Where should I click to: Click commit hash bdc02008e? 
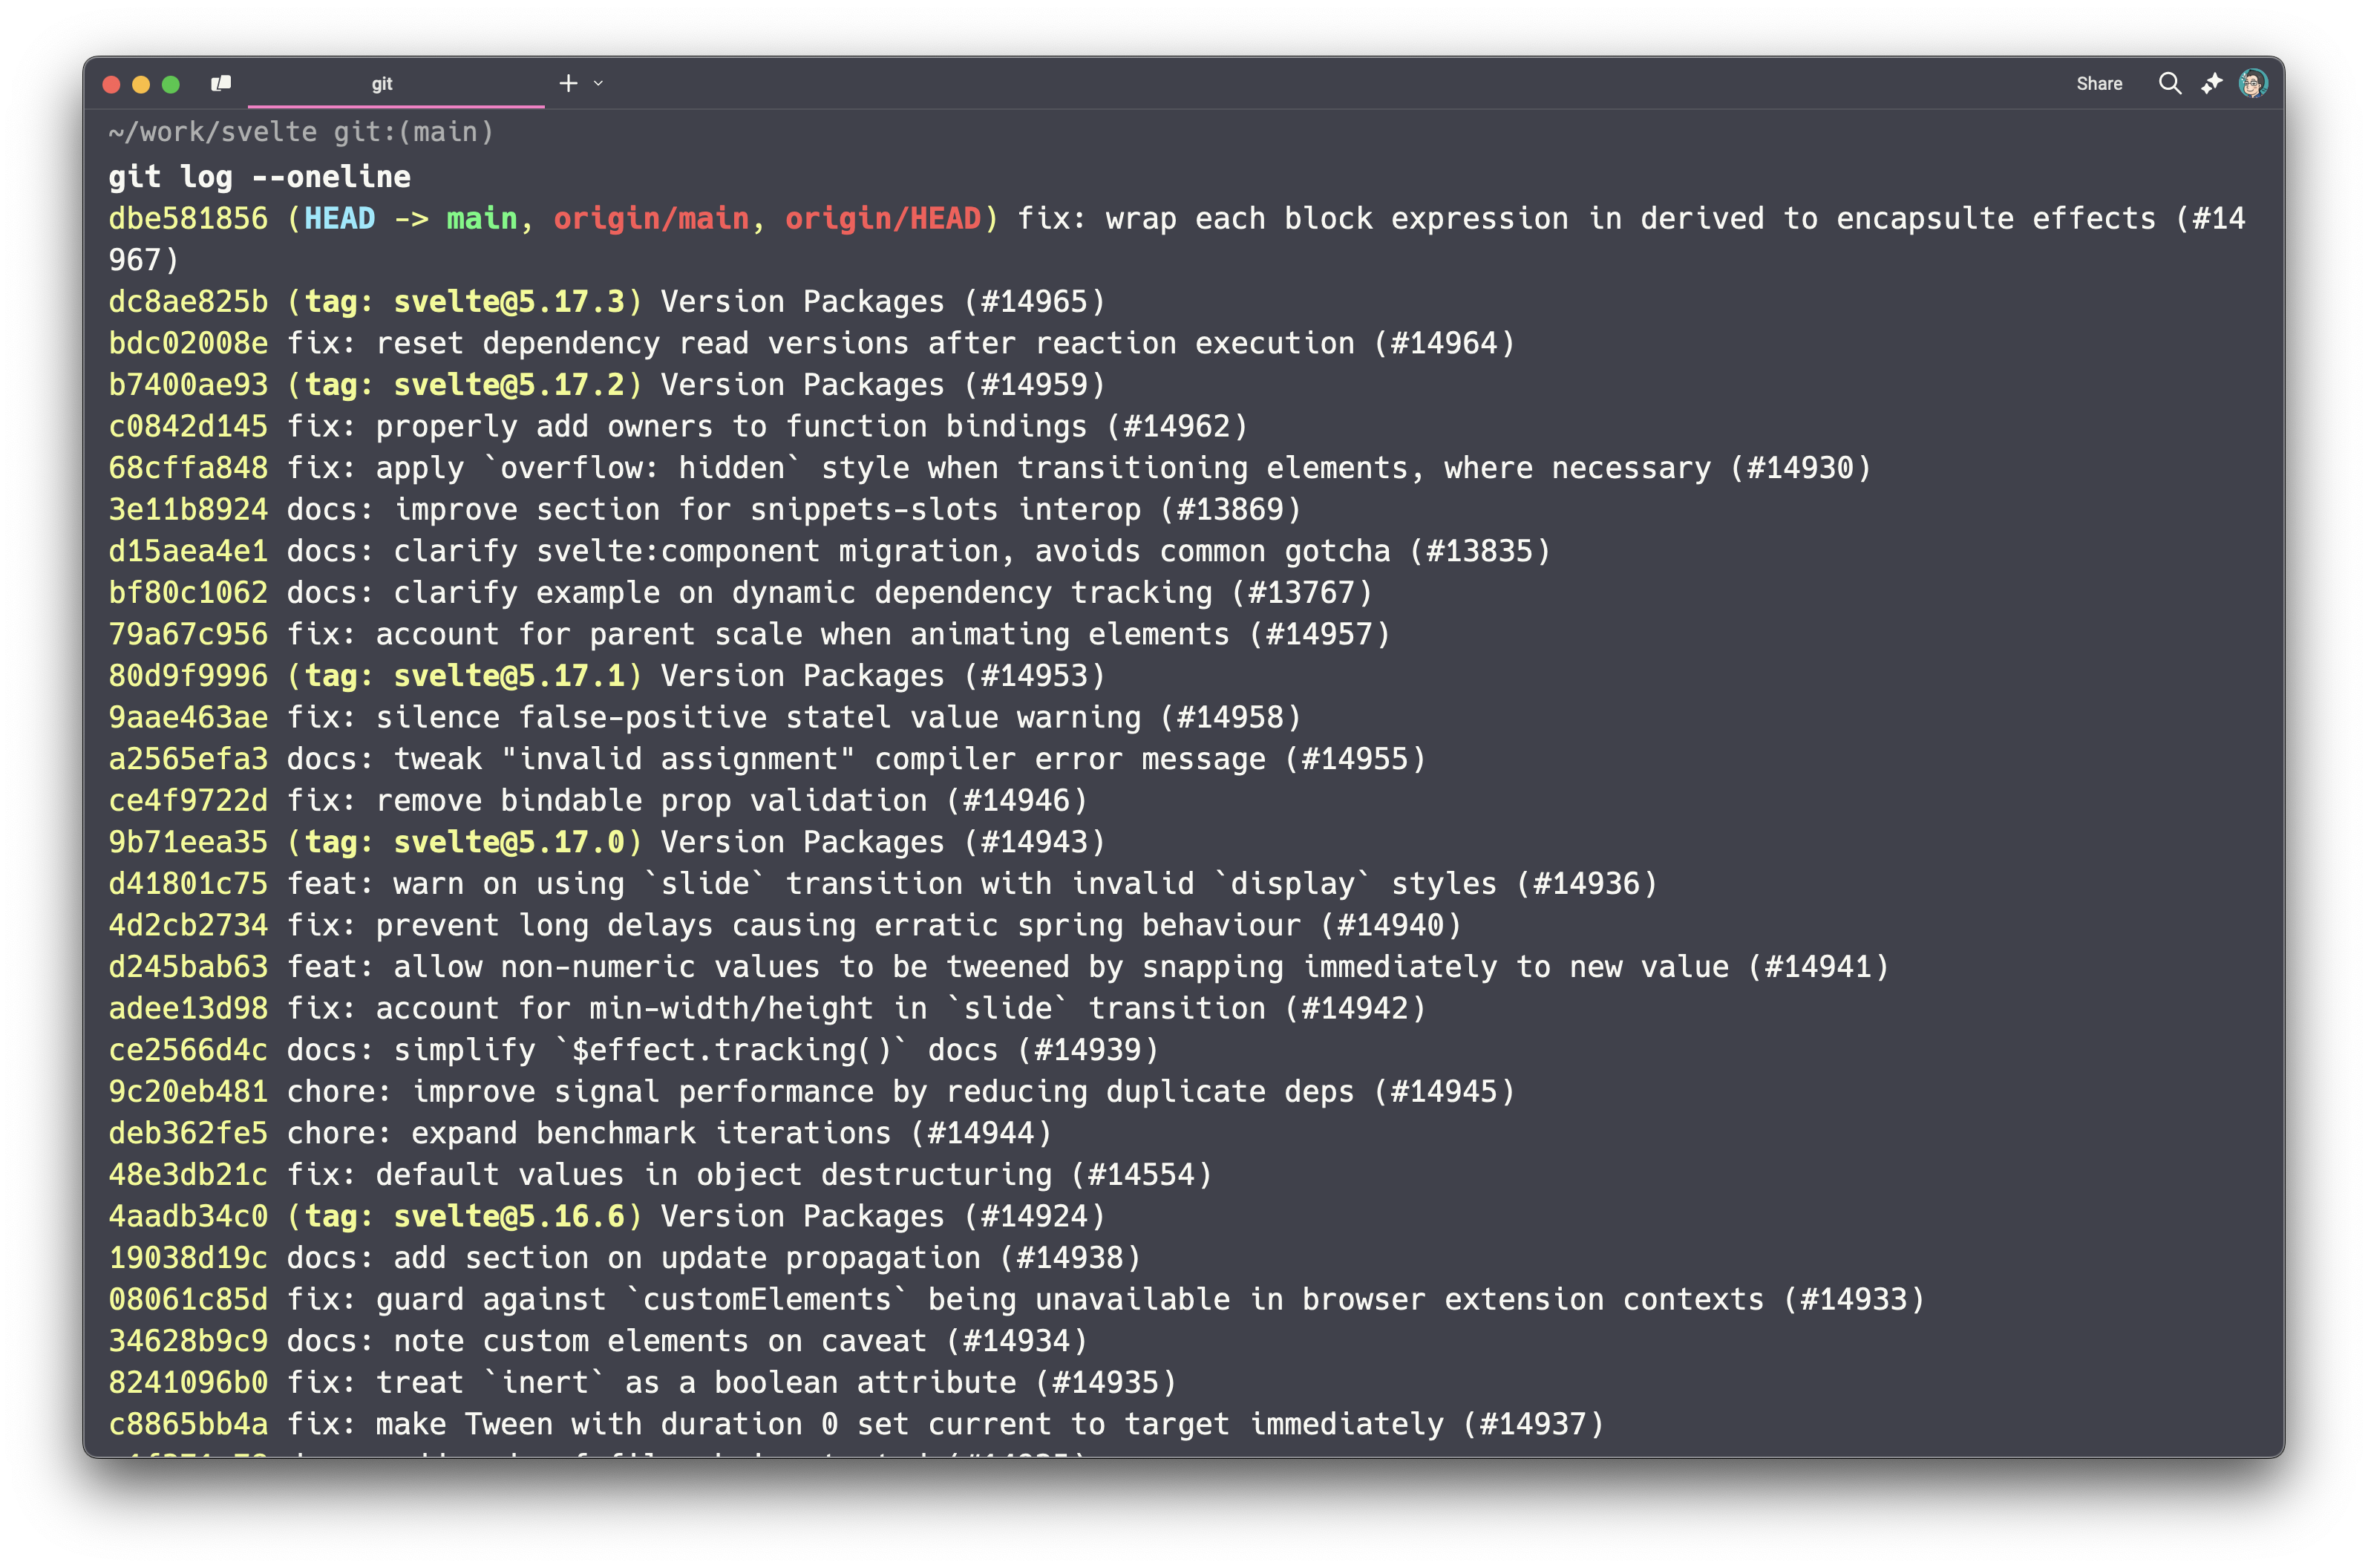[x=188, y=342]
